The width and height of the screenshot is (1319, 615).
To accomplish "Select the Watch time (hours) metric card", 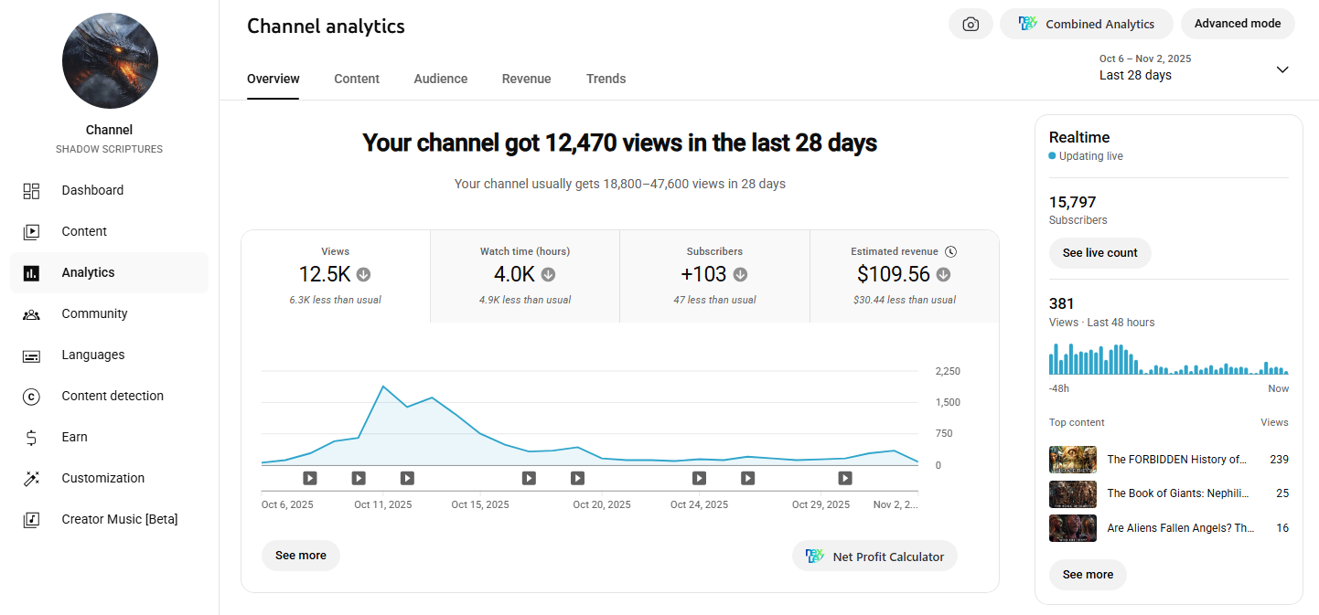I will point(524,275).
